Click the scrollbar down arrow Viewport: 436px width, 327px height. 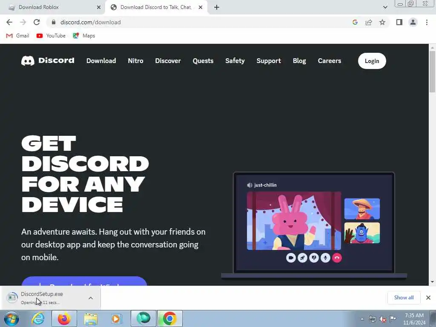point(433,282)
